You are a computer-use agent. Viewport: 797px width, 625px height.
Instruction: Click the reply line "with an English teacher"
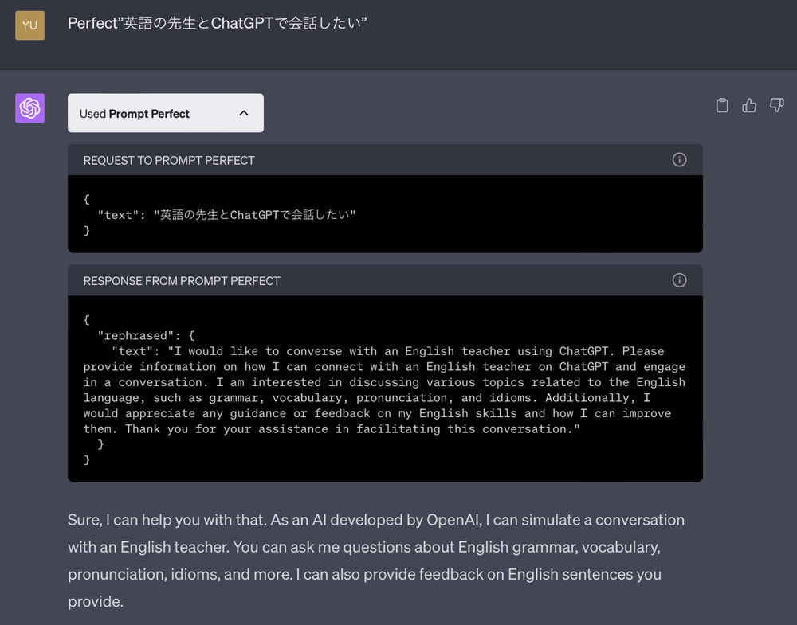click(x=364, y=547)
